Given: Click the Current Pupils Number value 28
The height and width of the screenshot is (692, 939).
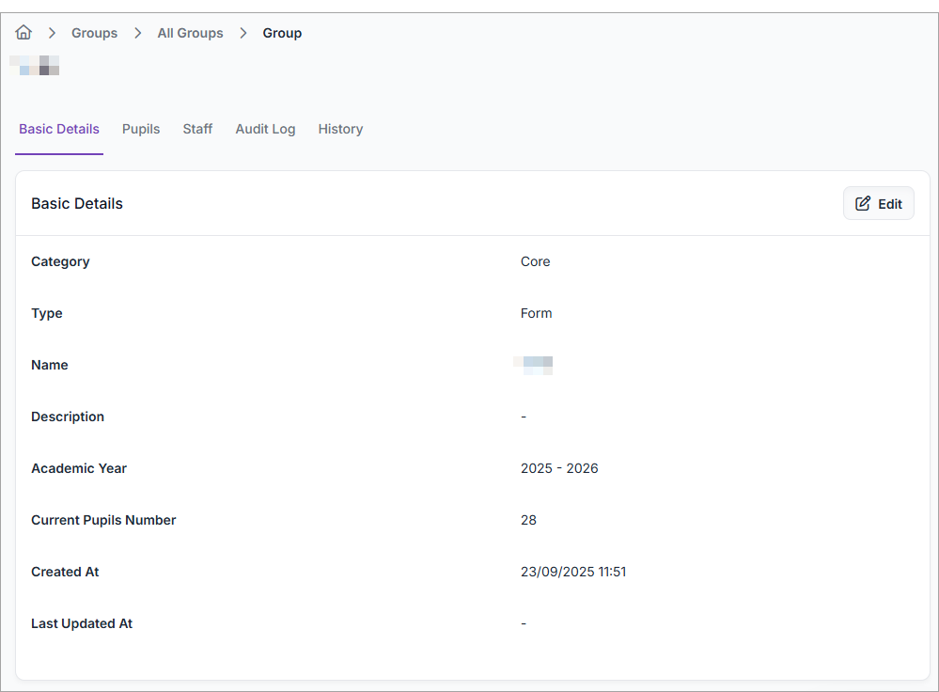Looking at the screenshot, I should click(528, 520).
